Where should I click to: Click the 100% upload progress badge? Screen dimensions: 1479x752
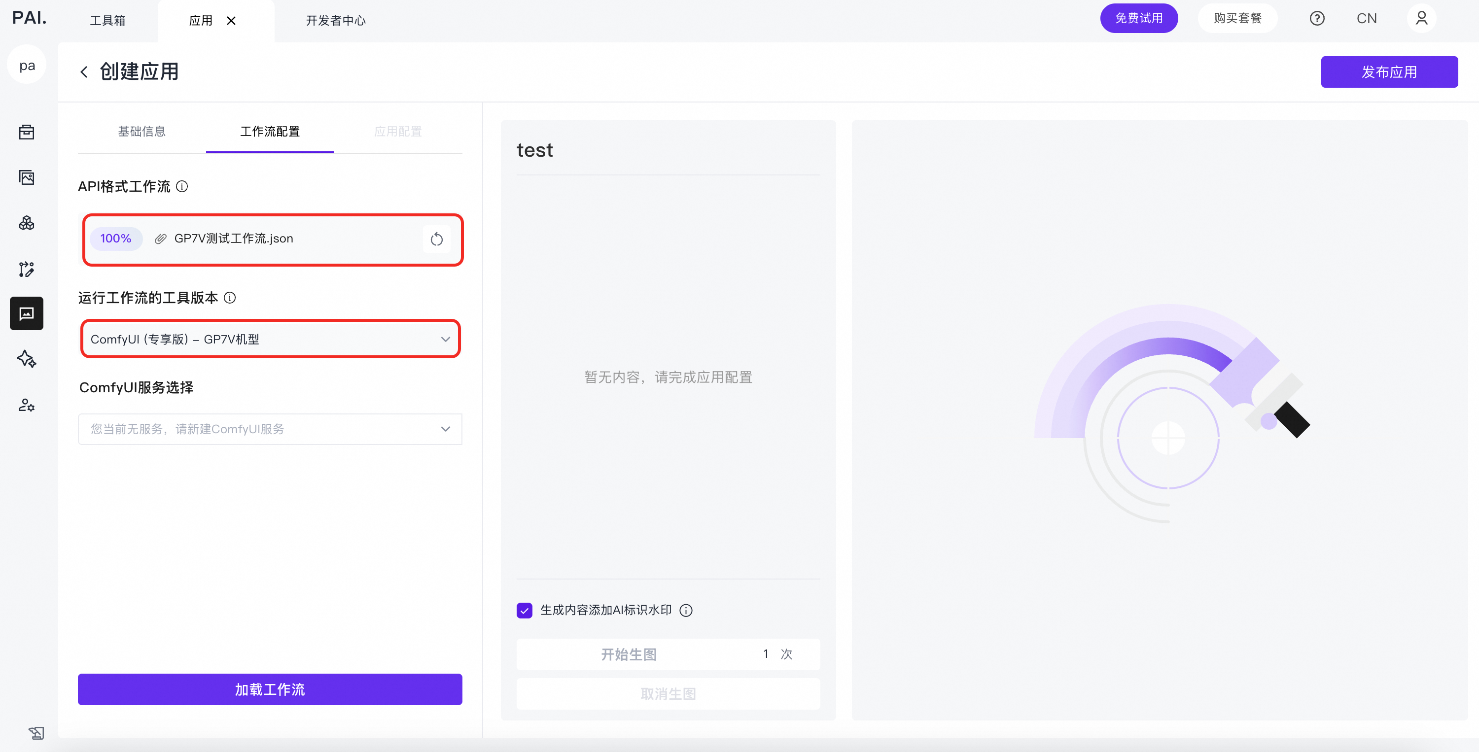116,238
